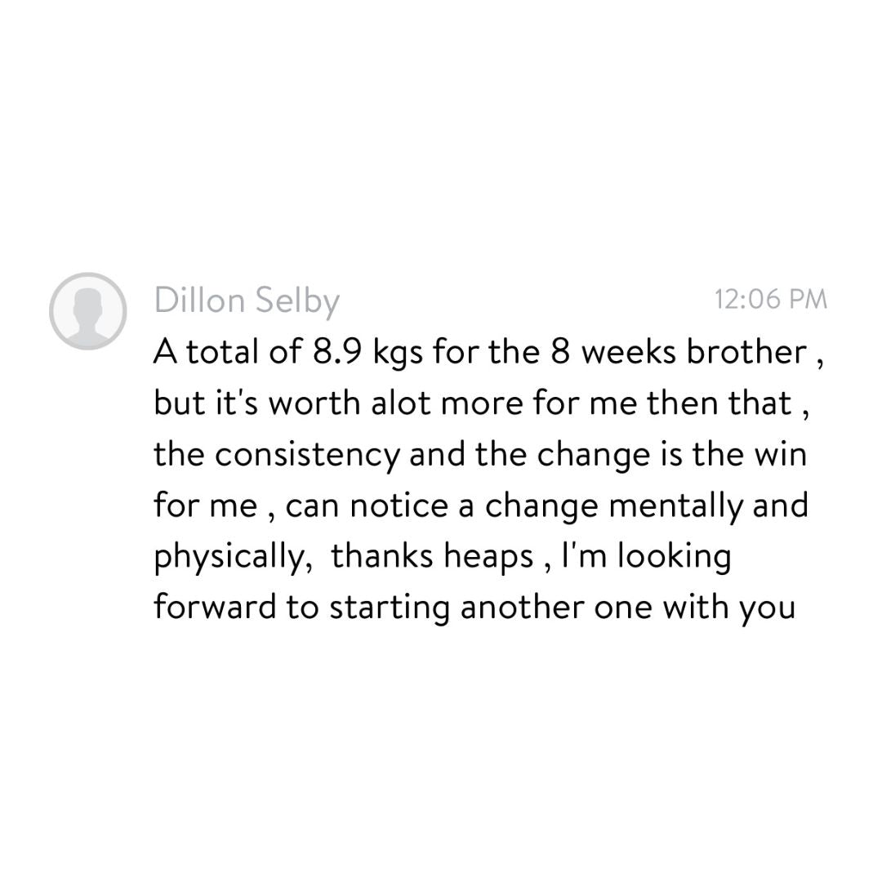Click the word "brother" in first line
This screenshot has height=882, width=882.
pyautogui.click(x=747, y=351)
